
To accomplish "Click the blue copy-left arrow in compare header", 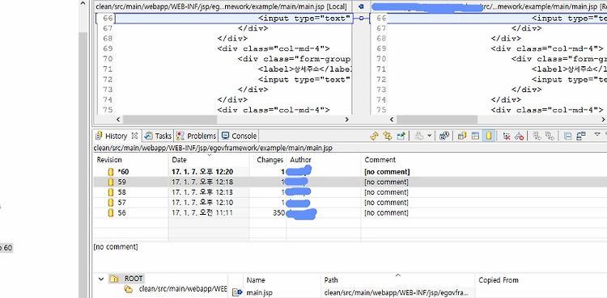I will pyautogui.click(x=361, y=6).
